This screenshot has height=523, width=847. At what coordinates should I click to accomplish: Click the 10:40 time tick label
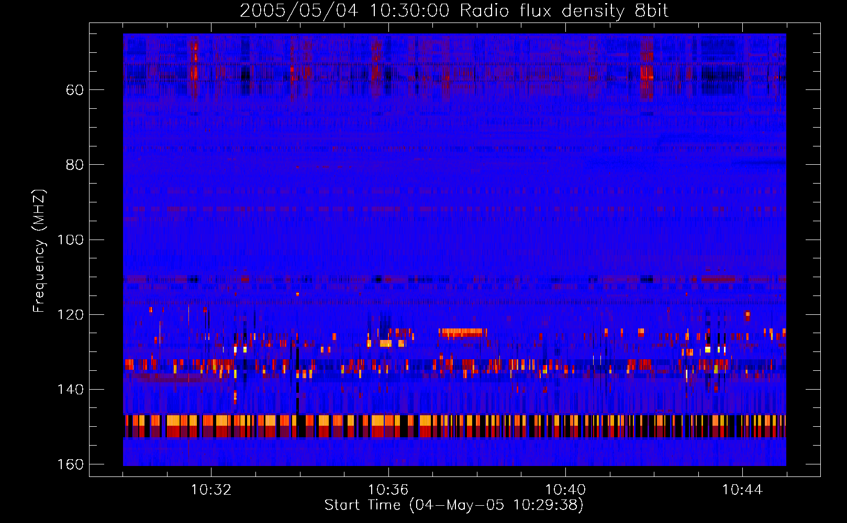coord(565,490)
